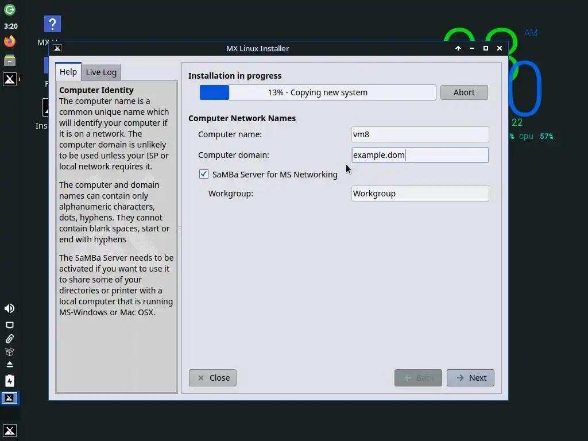Open the battery power manager icon
Viewport: 588px width, 441px height.
pos(10,381)
